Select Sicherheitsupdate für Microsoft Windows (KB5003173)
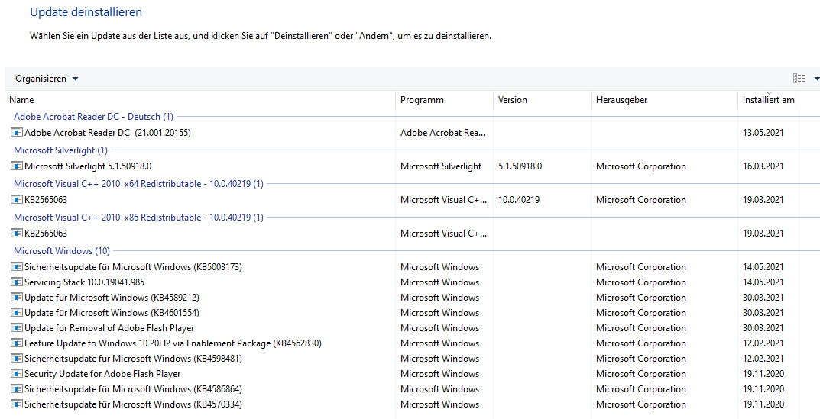 (x=133, y=267)
